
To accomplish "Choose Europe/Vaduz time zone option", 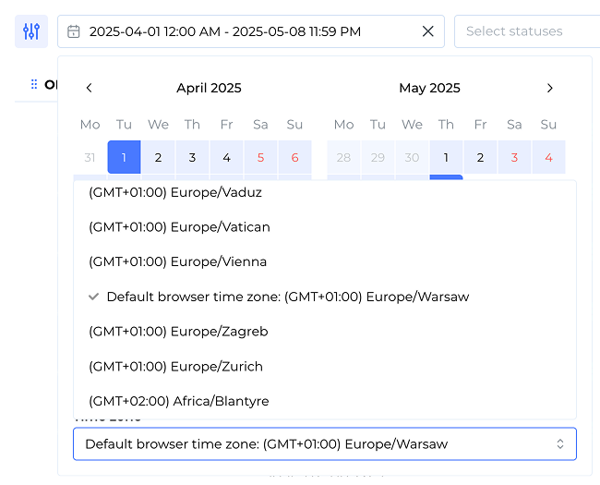I will [175, 192].
